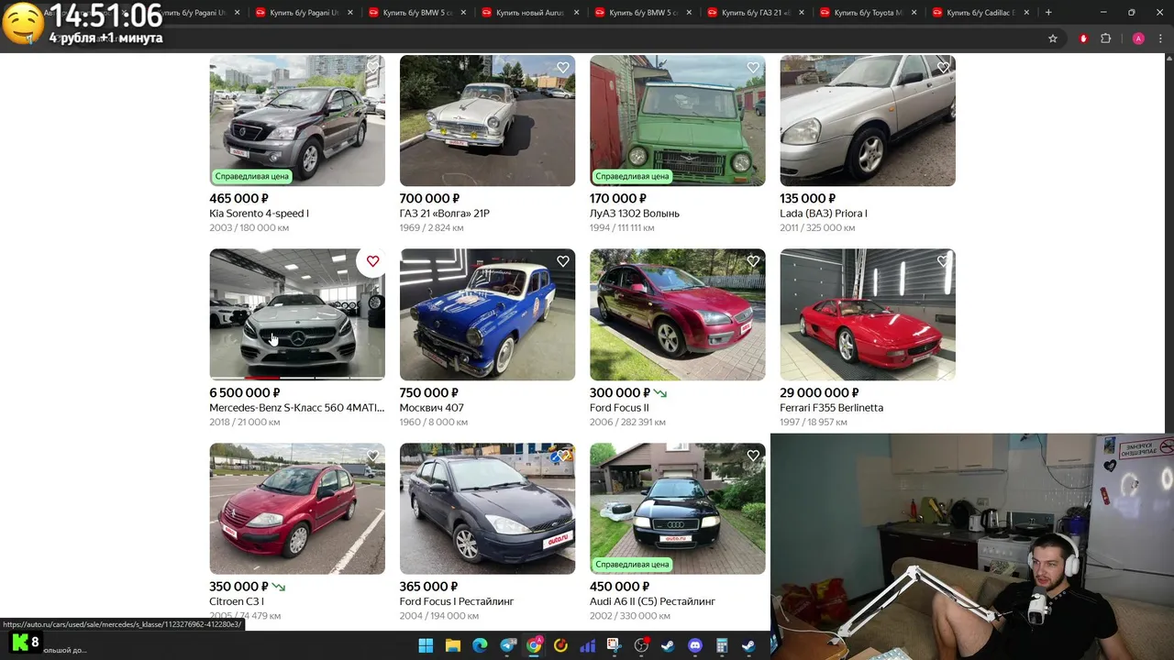Viewport: 1174px width, 660px height.
Task: Open a new browser tab
Action: coord(1048,13)
